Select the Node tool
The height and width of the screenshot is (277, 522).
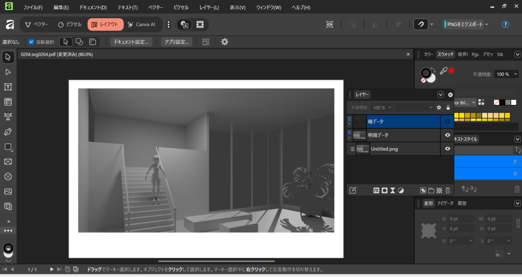pyautogui.click(x=8, y=72)
